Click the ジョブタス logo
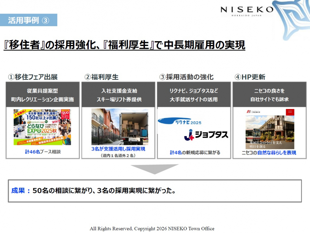310x233 pixels. (206, 135)
